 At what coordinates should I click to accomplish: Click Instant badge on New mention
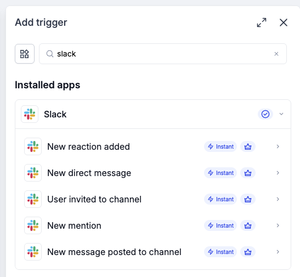coord(220,225)
